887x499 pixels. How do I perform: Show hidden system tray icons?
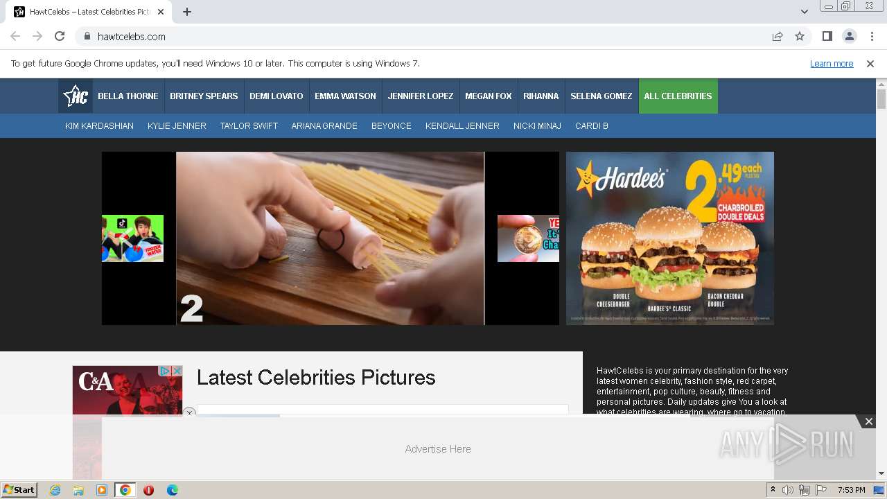[773, 490]
